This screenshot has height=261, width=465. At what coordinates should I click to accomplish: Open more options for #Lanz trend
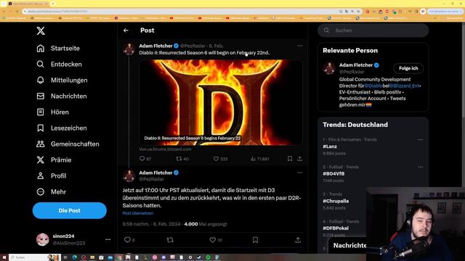(x=421, y=140)
